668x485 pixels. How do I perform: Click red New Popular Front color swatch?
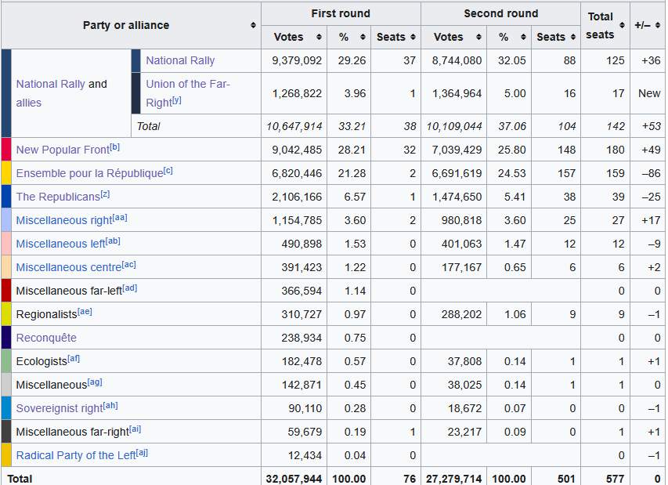pyautogui.click(x=6, y=150)
